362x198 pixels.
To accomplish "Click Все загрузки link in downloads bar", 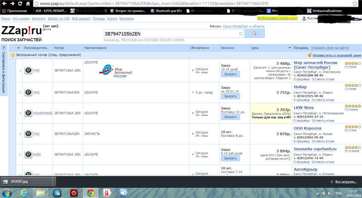I will (346, 182).
